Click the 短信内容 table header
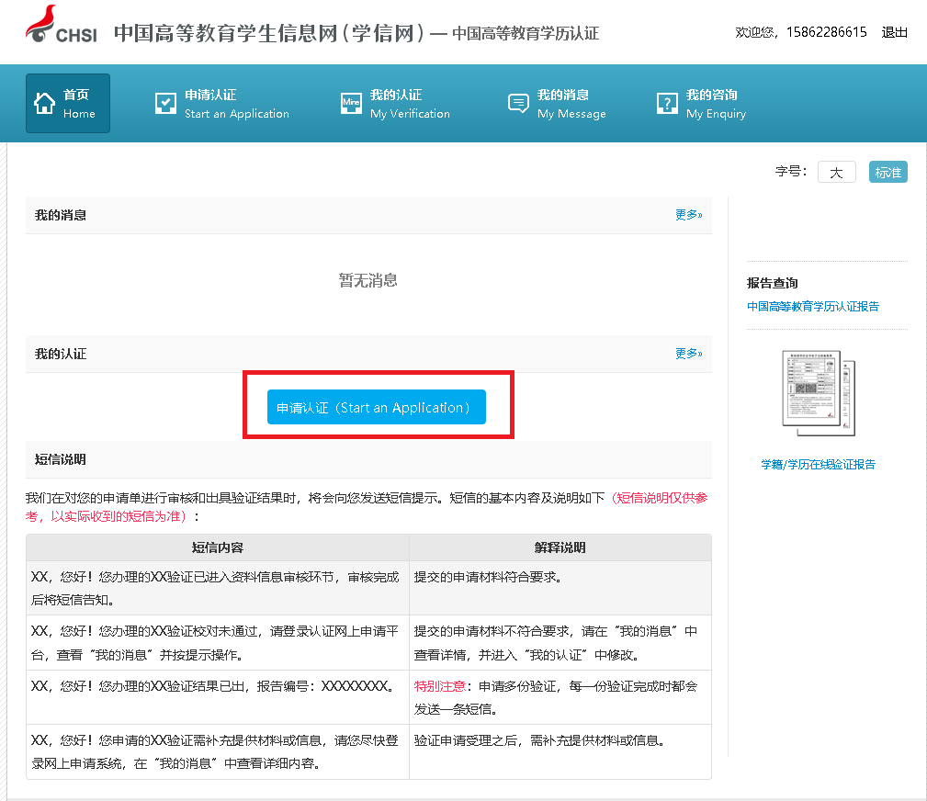Screen dimensions: 927x801 (218, 547)
